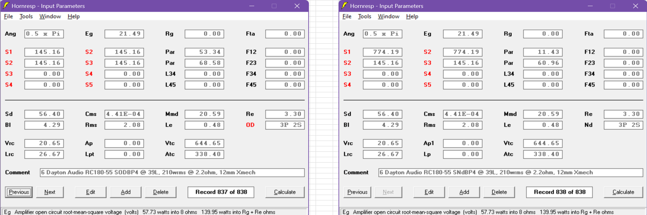
Task: Click status bar text in left window
Action: click(x=140, y=212)
